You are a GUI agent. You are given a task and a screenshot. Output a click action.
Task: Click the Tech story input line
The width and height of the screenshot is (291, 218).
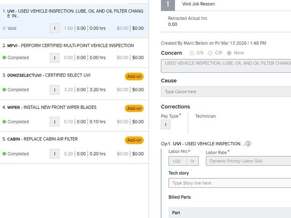(x=229, y=183)
